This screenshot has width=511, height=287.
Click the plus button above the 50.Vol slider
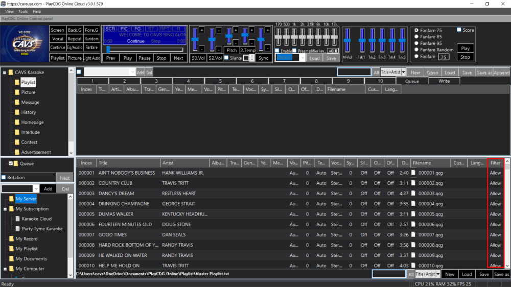[x=202, y=30]
